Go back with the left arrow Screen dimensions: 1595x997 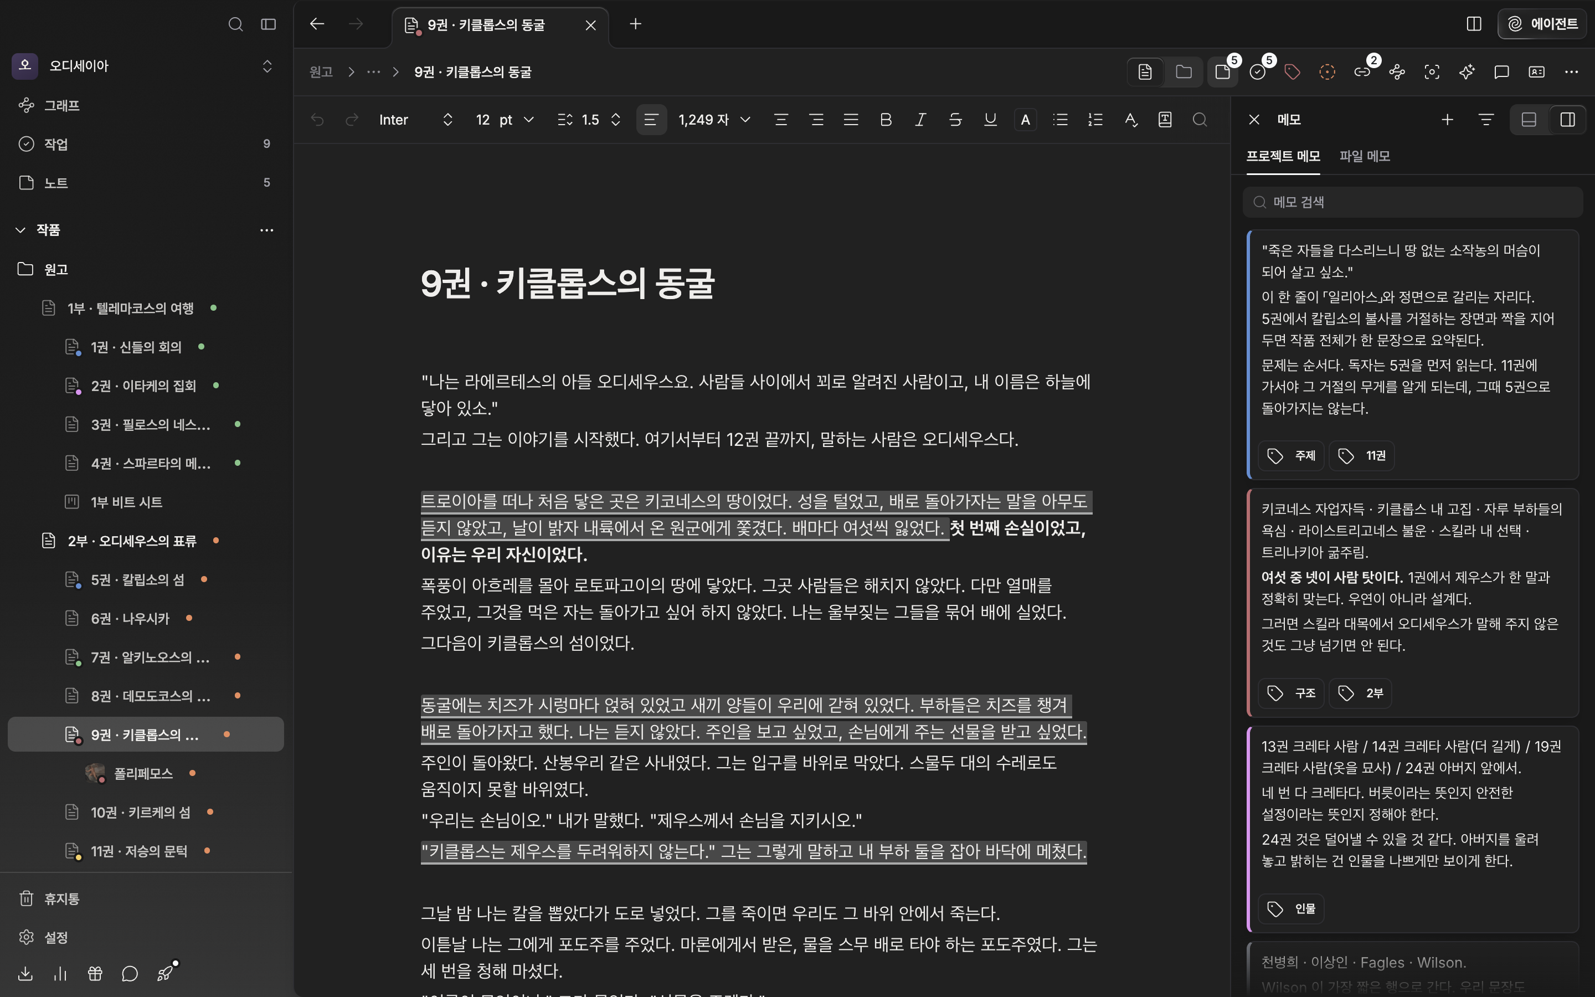(317, 24)
